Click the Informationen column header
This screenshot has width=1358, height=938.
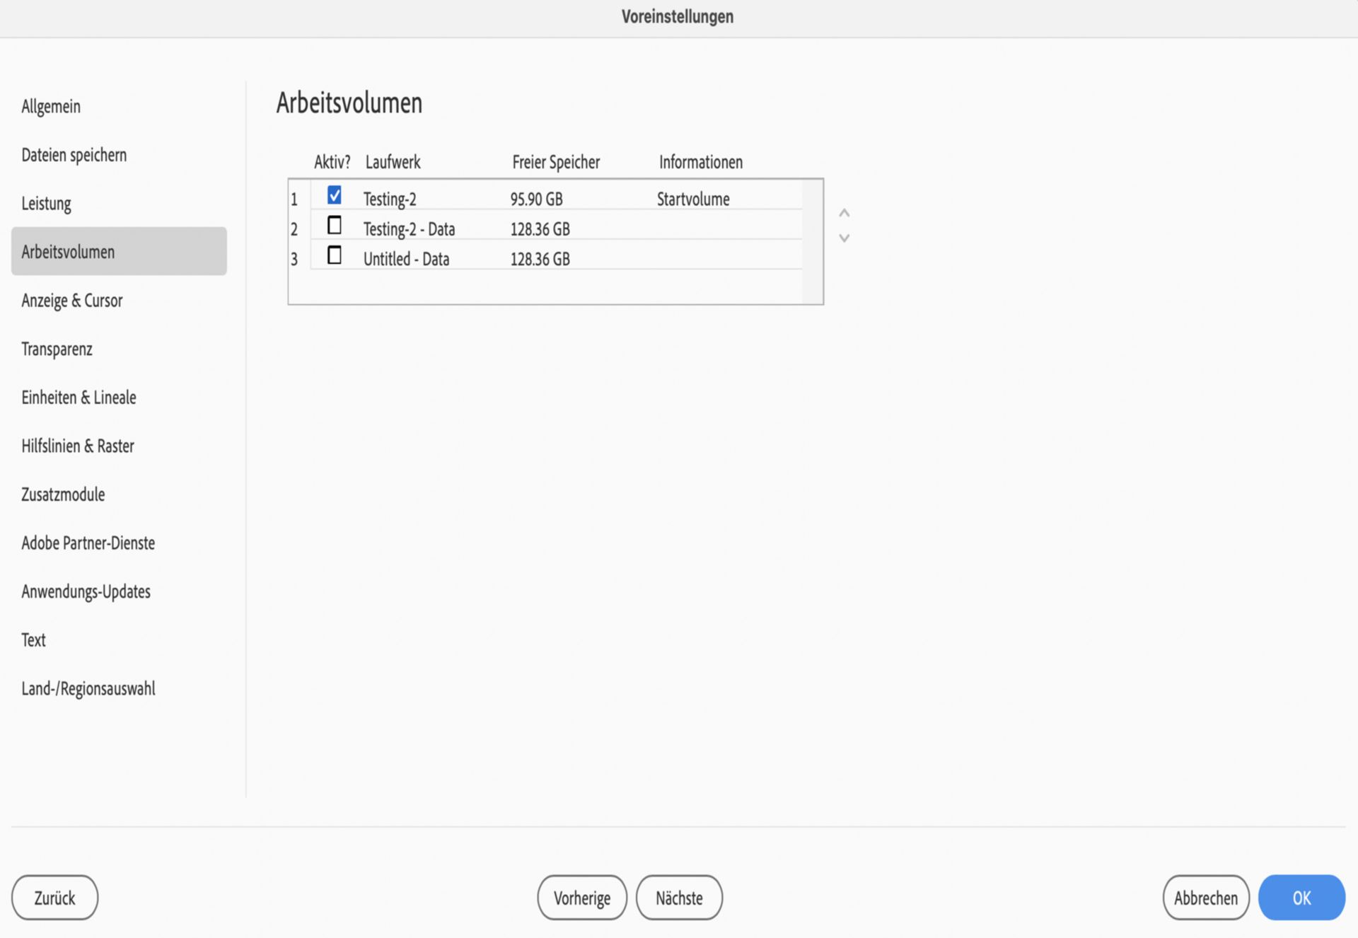pos(701,162)
